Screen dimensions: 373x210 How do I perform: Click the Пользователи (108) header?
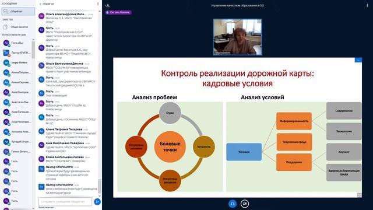tap(14, 35)
